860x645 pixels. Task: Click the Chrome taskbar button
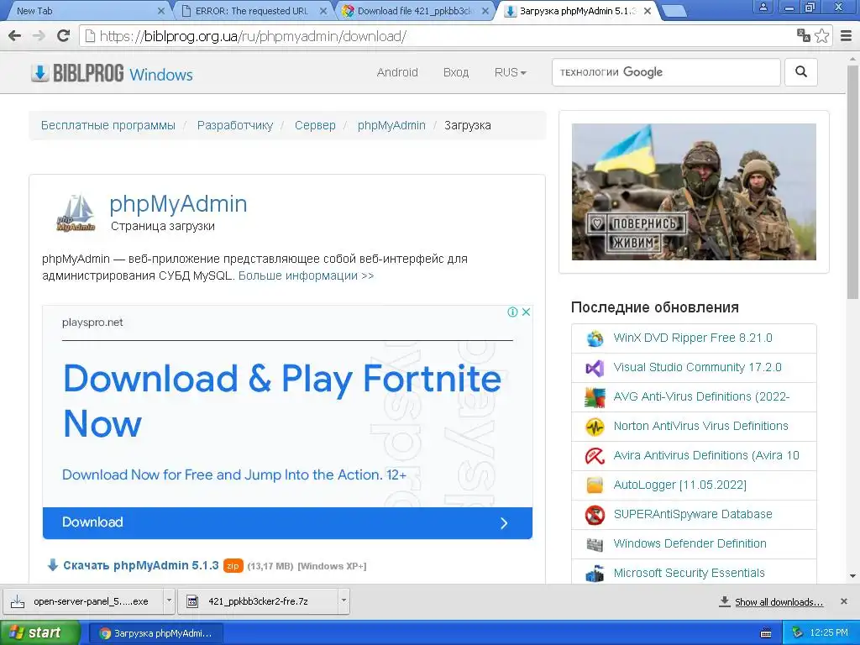click(x=155, y=633)
